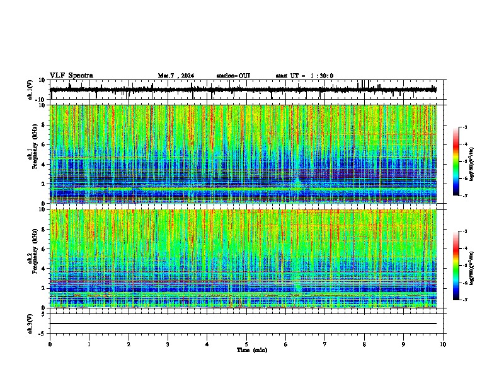Screen dimensions: 499x386
Task: Click the "2" kHz tick on ch.2 spectrogram
Action: click(44, 288)
